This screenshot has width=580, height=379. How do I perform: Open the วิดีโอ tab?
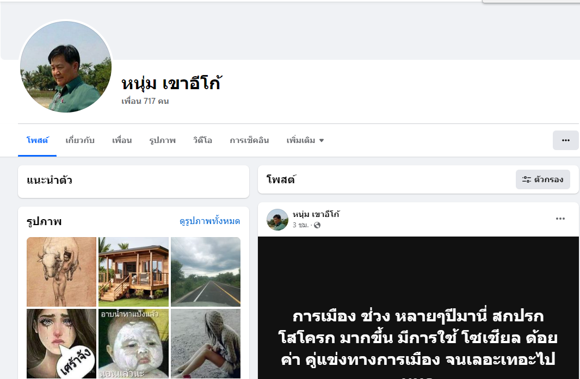(x=202, y=140)
